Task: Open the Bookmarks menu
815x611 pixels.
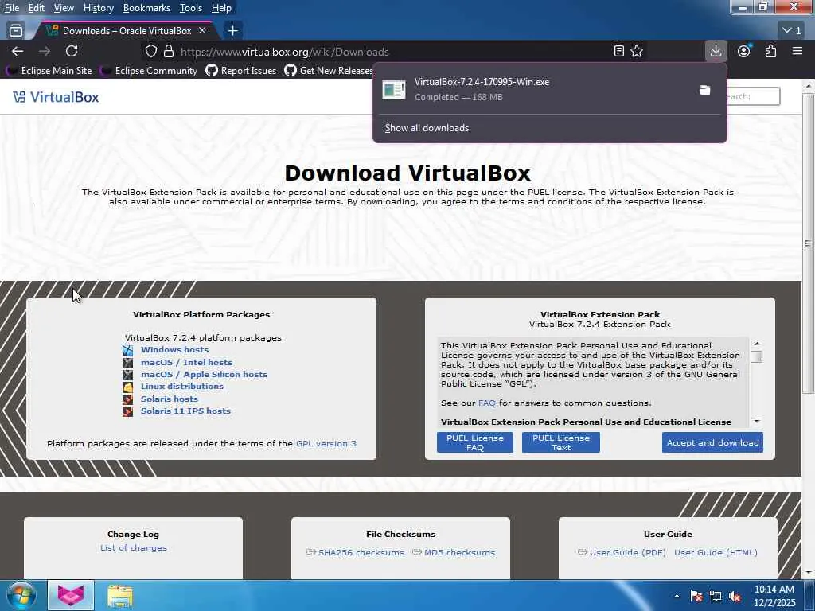Action: [x=146, y=8]
